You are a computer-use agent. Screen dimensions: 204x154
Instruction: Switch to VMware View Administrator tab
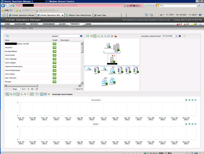(79, 15)
